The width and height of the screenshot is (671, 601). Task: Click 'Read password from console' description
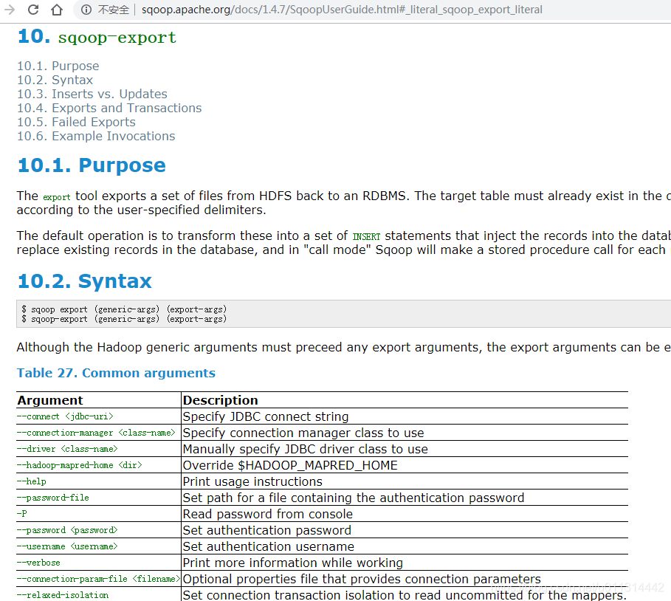(x=268, y=514)
